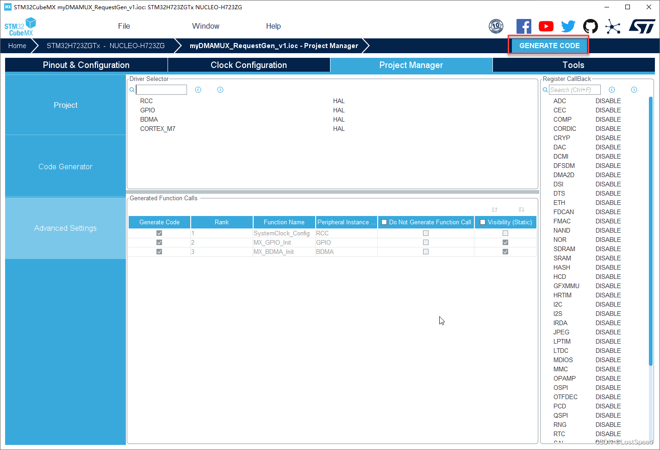This screenshot has height=450, width=660.
Task: Toggle Do Not Generate call for MX_GPIO_Init
Action: coord(426,242)
